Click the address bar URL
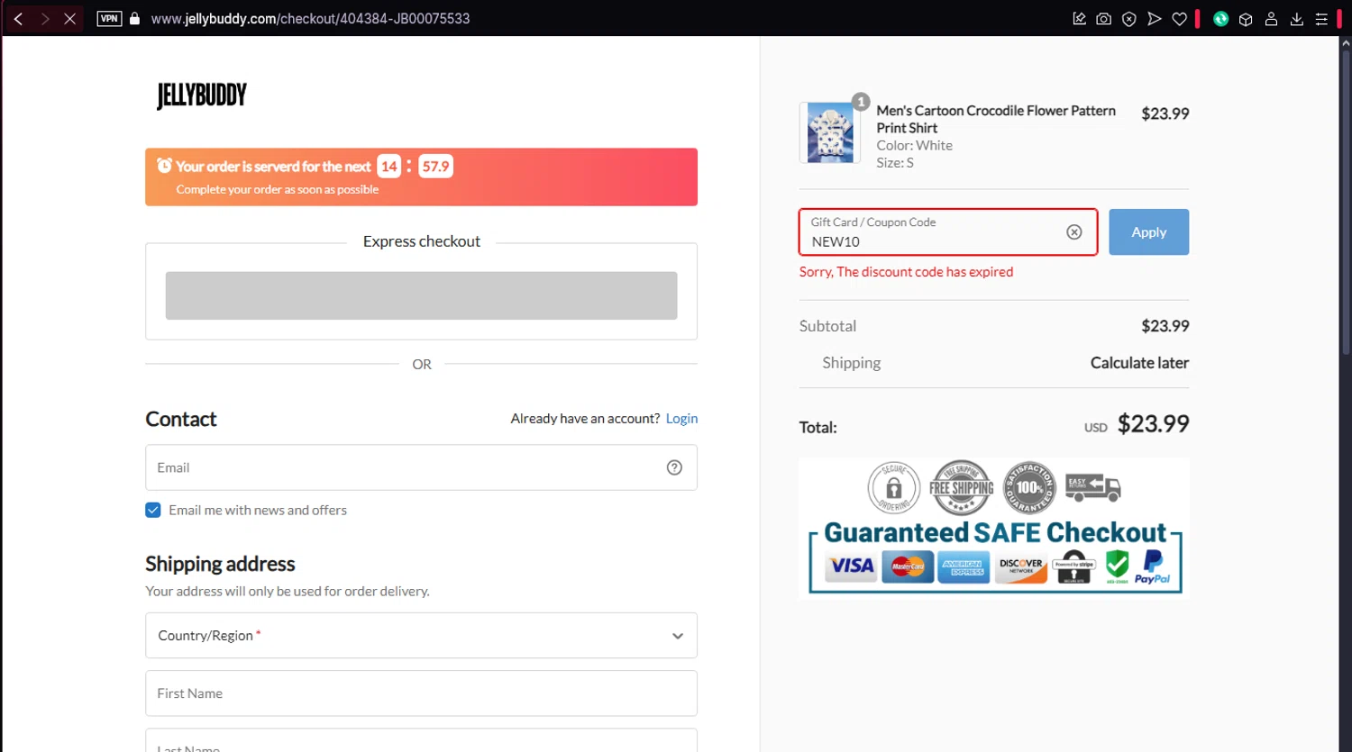Image resolution: width=1352 pixels, height=752 pixels. point(310,19)
